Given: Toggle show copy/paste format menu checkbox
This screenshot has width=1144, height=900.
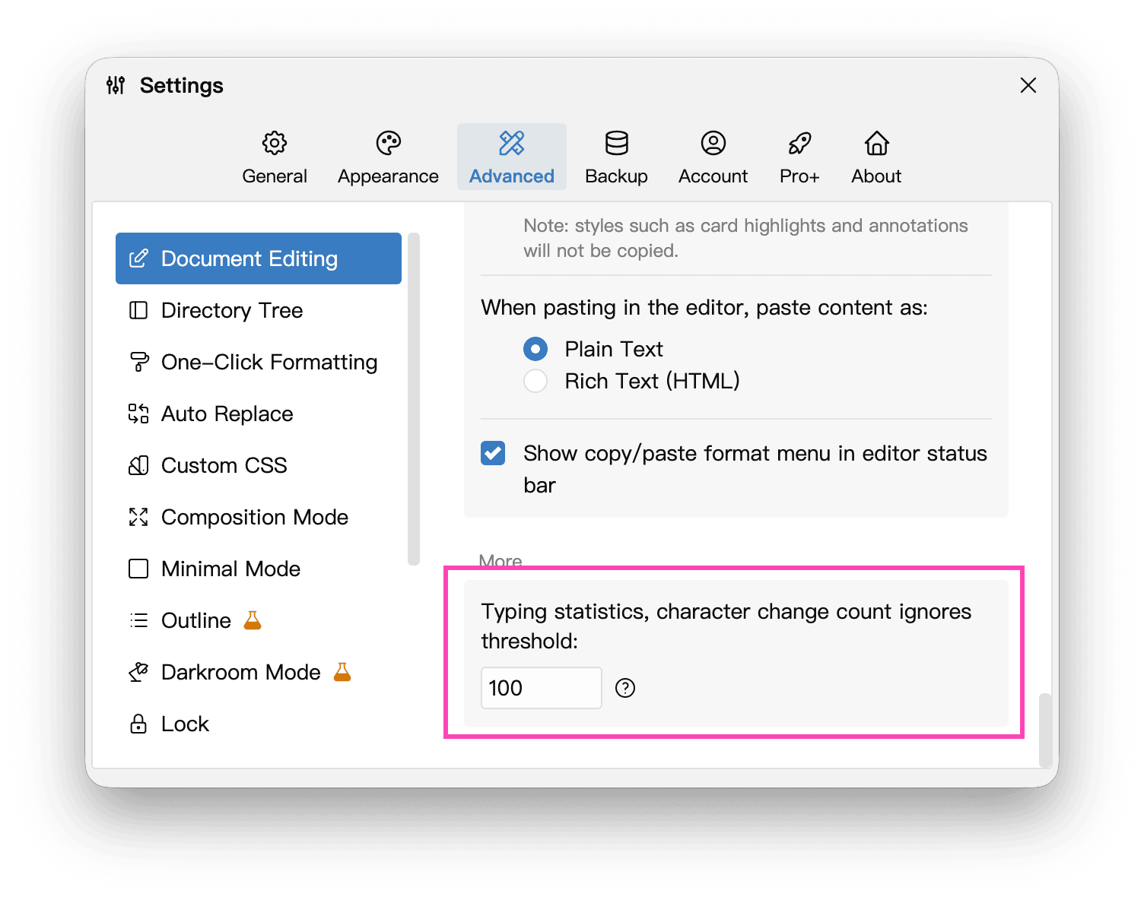Looking at the screenshot, I should pos(493,453).
